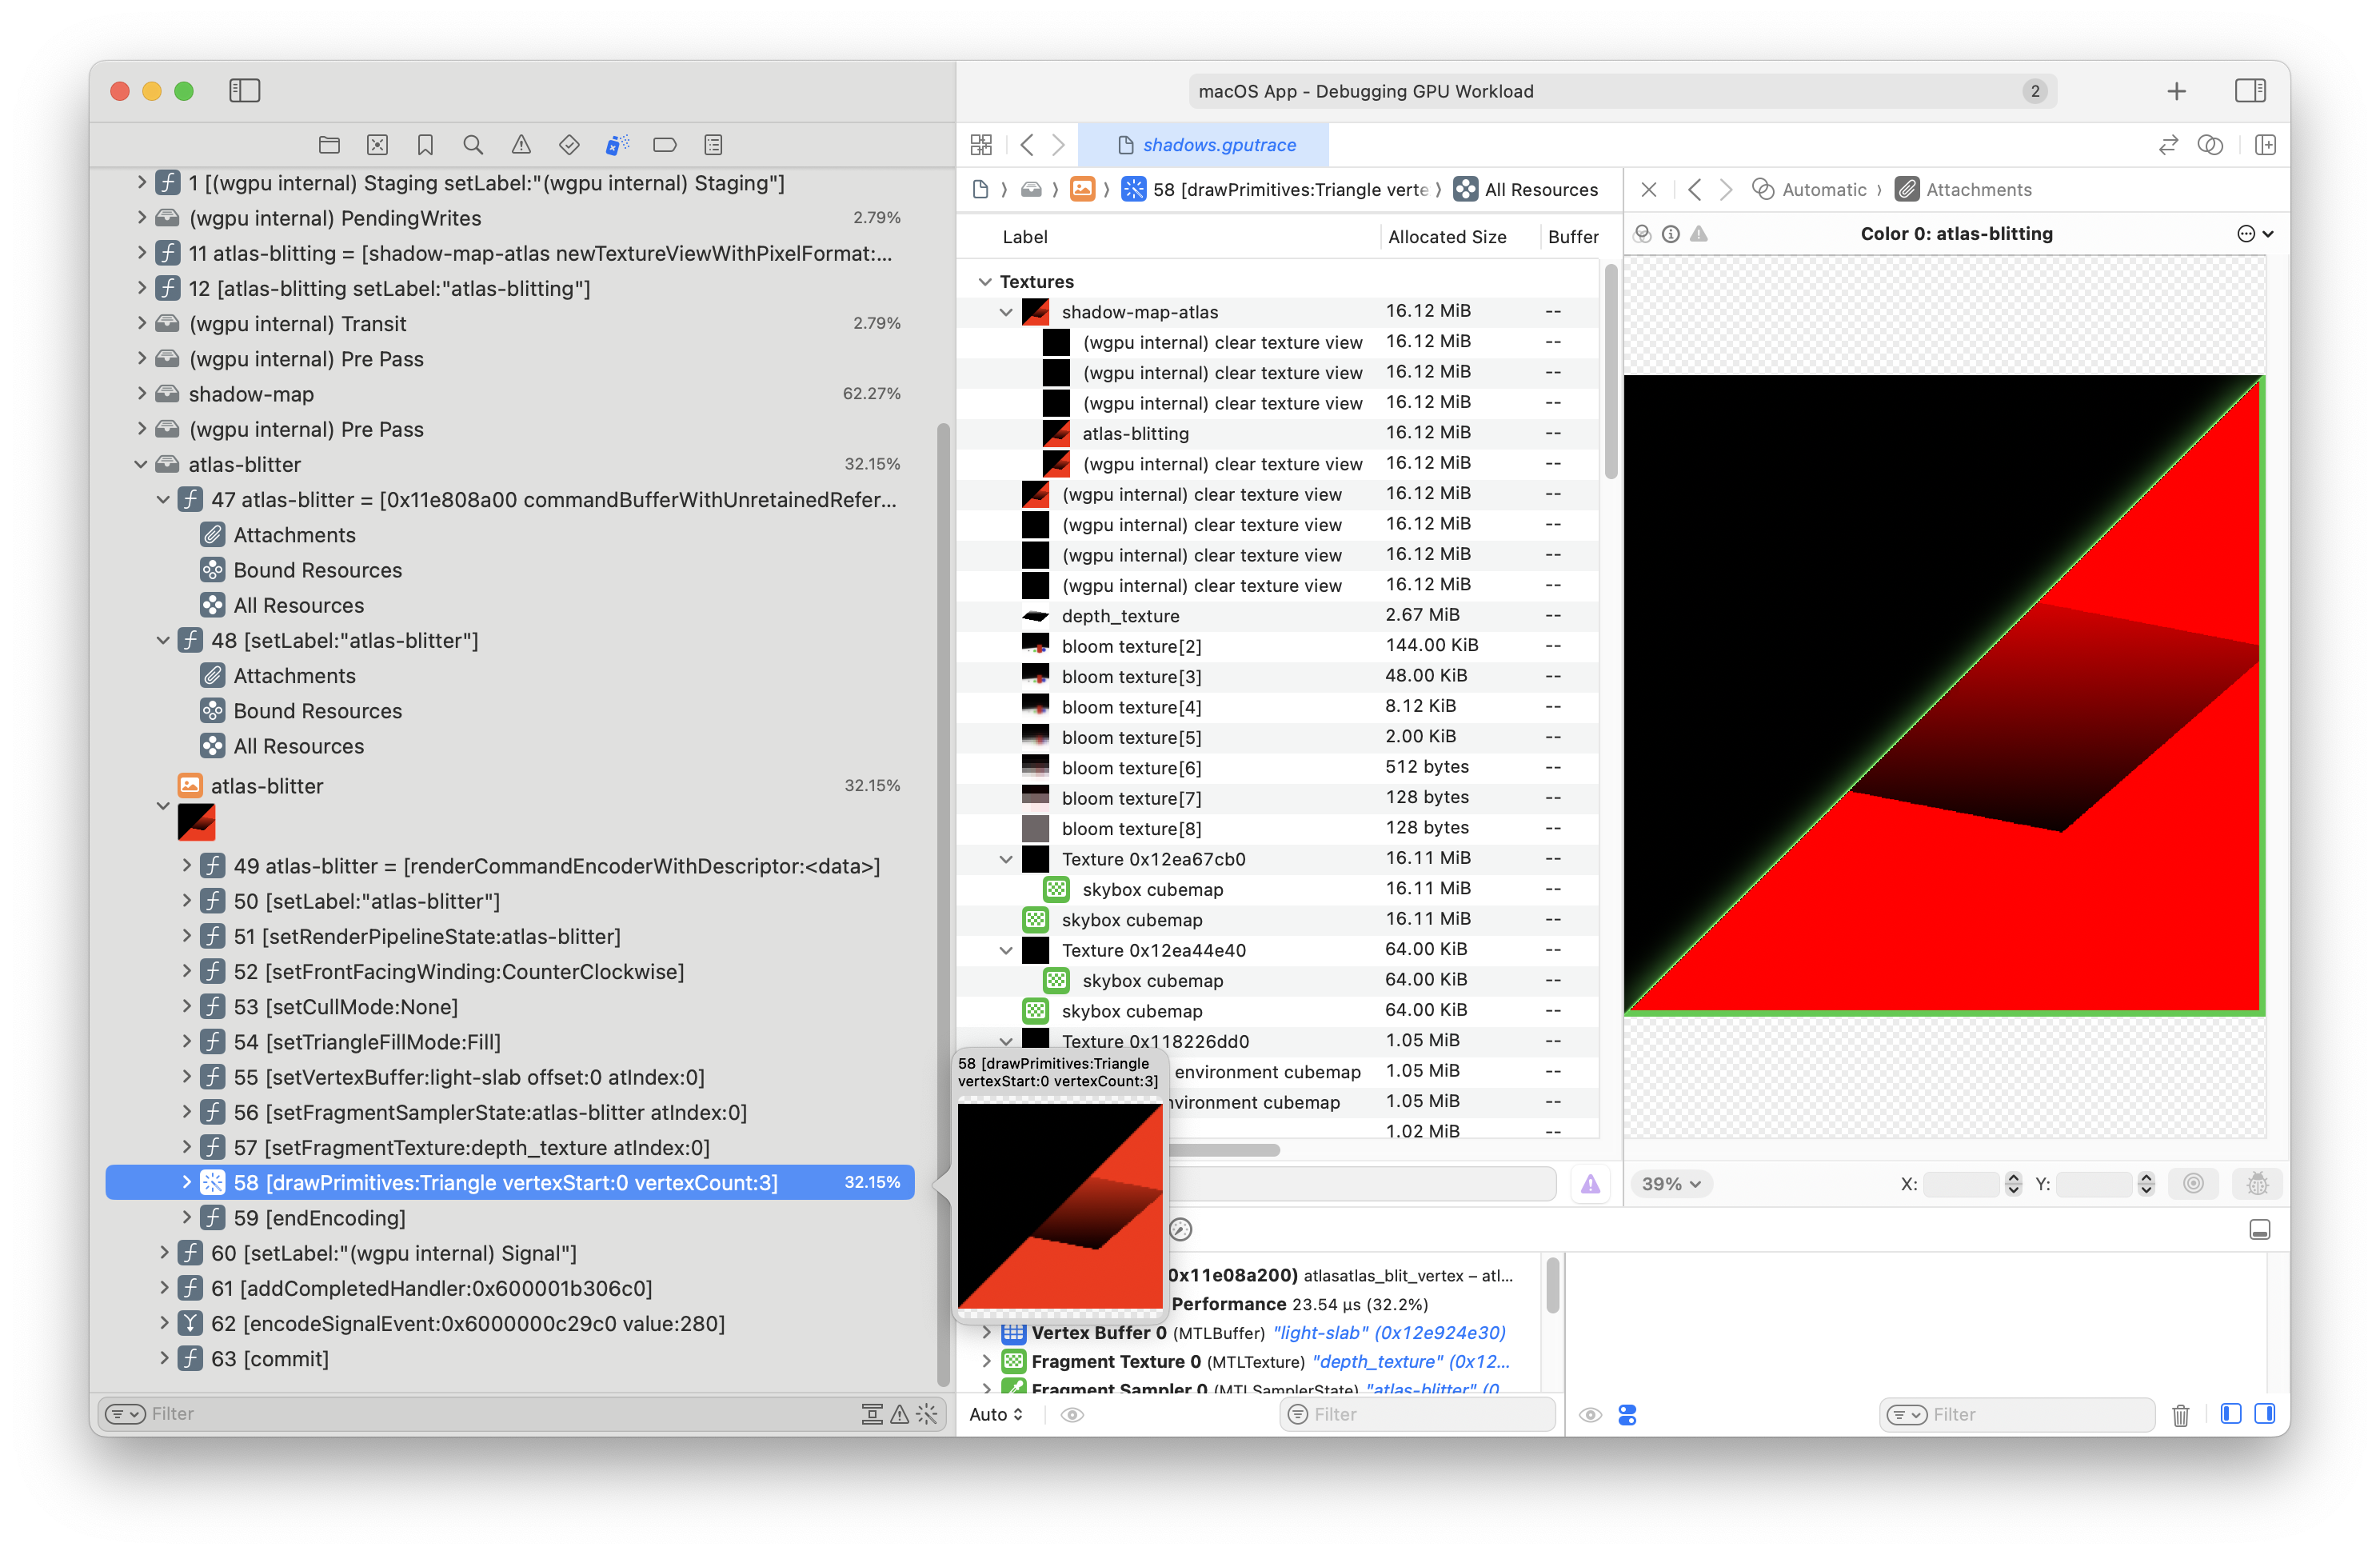Toggle the inspector panel on the right
2380x1555 pixels.
point(2250,91)
